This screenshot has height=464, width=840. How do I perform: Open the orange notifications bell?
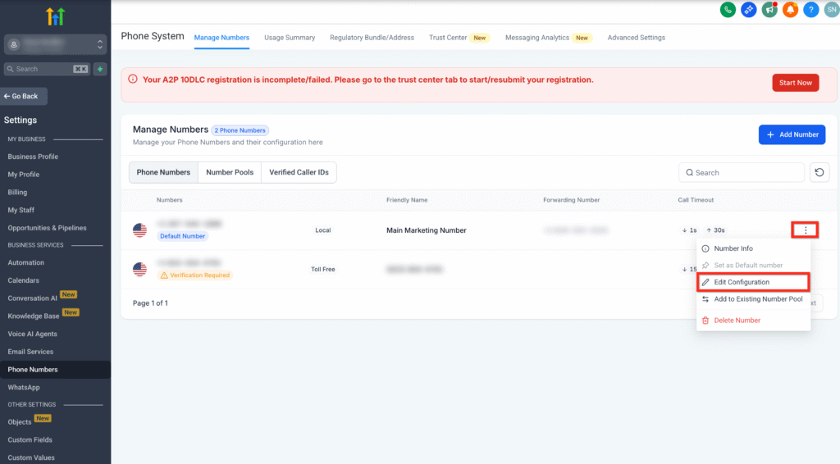pos(790,10)
